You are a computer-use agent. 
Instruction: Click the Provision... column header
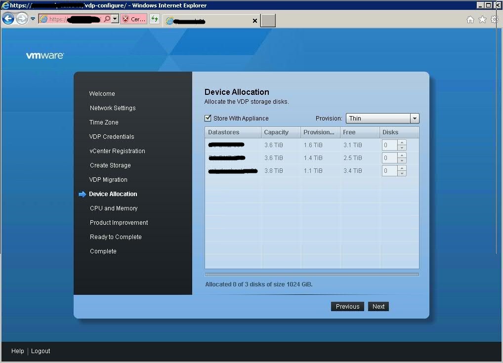[x=320, y=132]
